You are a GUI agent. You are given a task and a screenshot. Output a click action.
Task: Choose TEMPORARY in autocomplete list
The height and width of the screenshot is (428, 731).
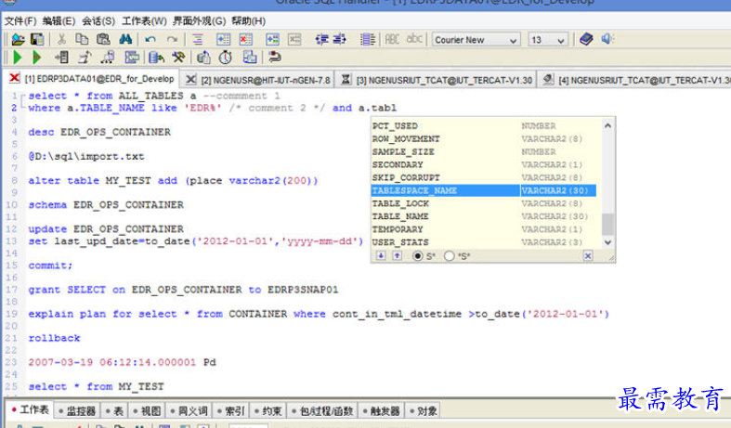(483, 229)
